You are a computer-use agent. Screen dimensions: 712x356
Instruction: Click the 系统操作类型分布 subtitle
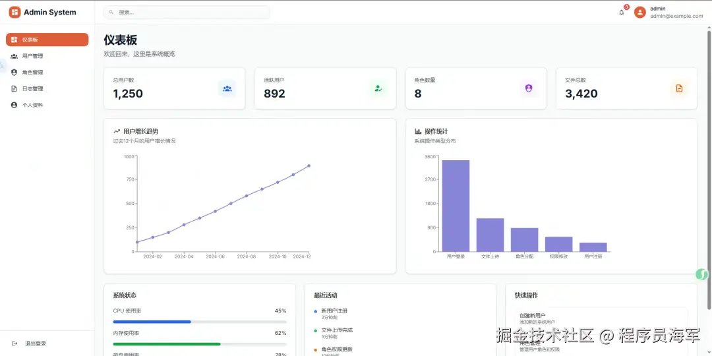[x=435, y=141]
